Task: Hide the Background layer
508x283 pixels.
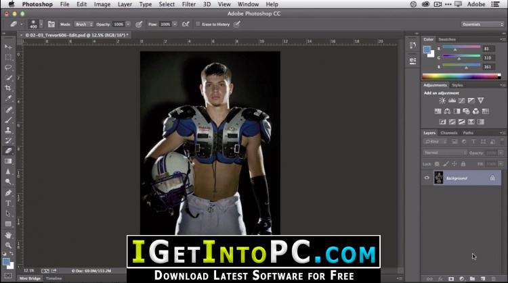Action: (x=427, y=178)
